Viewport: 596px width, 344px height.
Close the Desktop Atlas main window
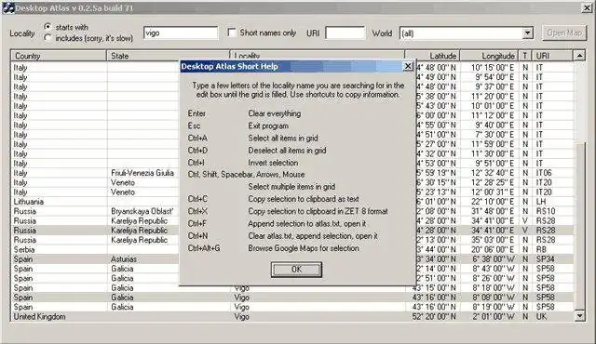click(x=587, y=8)
